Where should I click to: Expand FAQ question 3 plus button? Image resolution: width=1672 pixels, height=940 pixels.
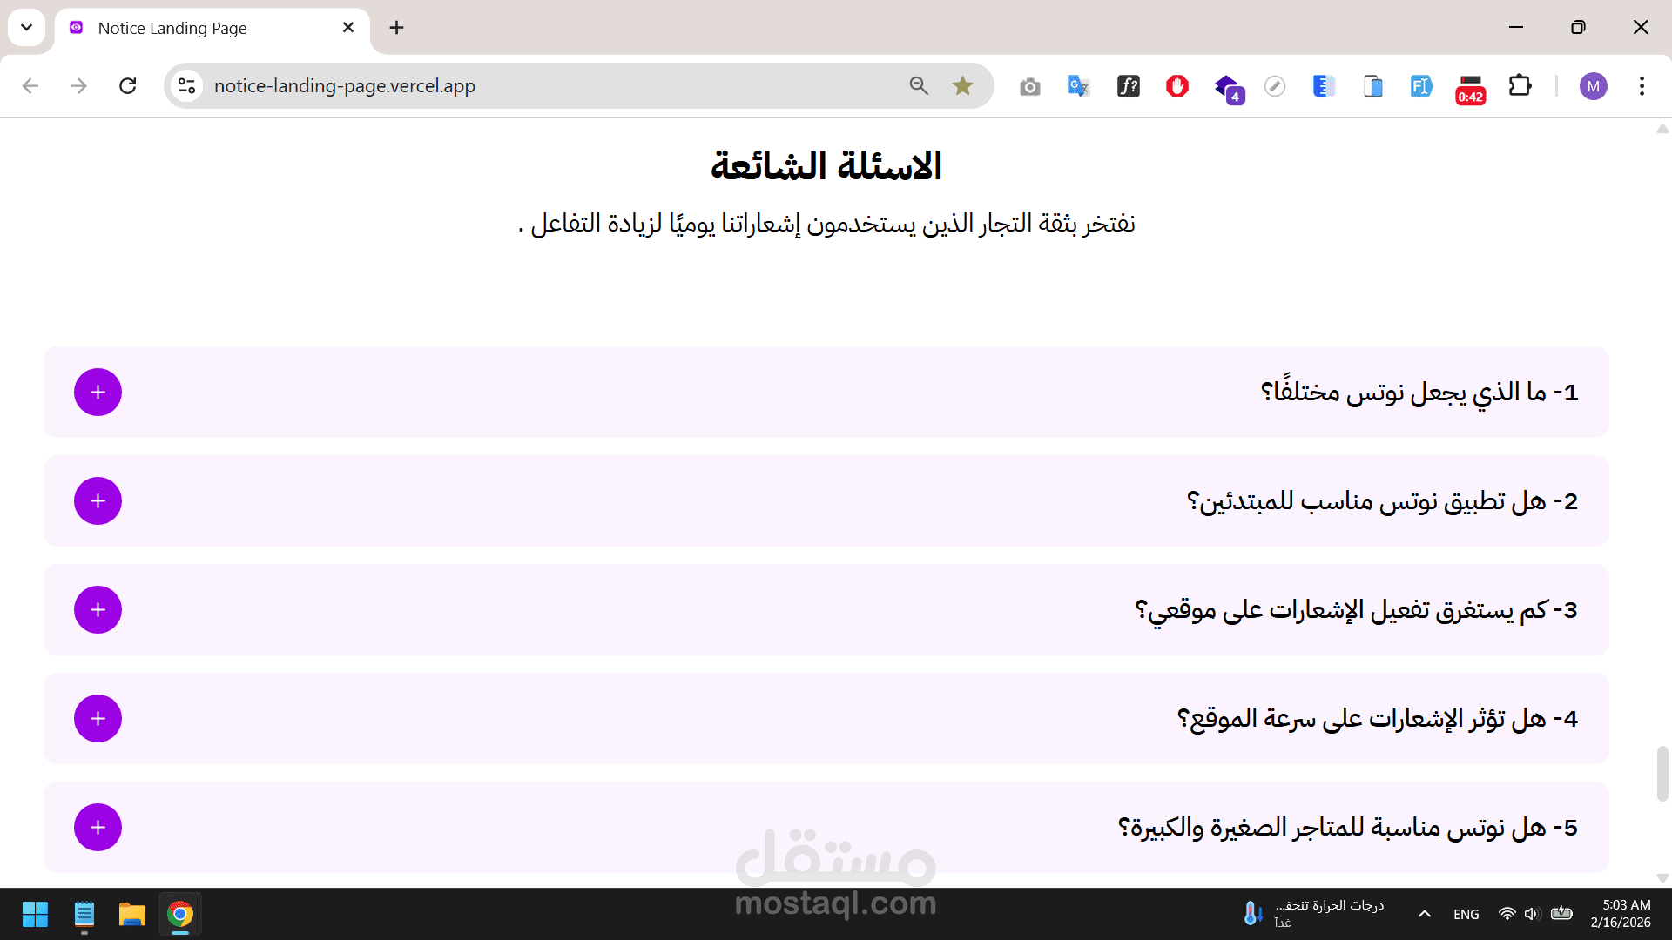[x=98, y=610]
